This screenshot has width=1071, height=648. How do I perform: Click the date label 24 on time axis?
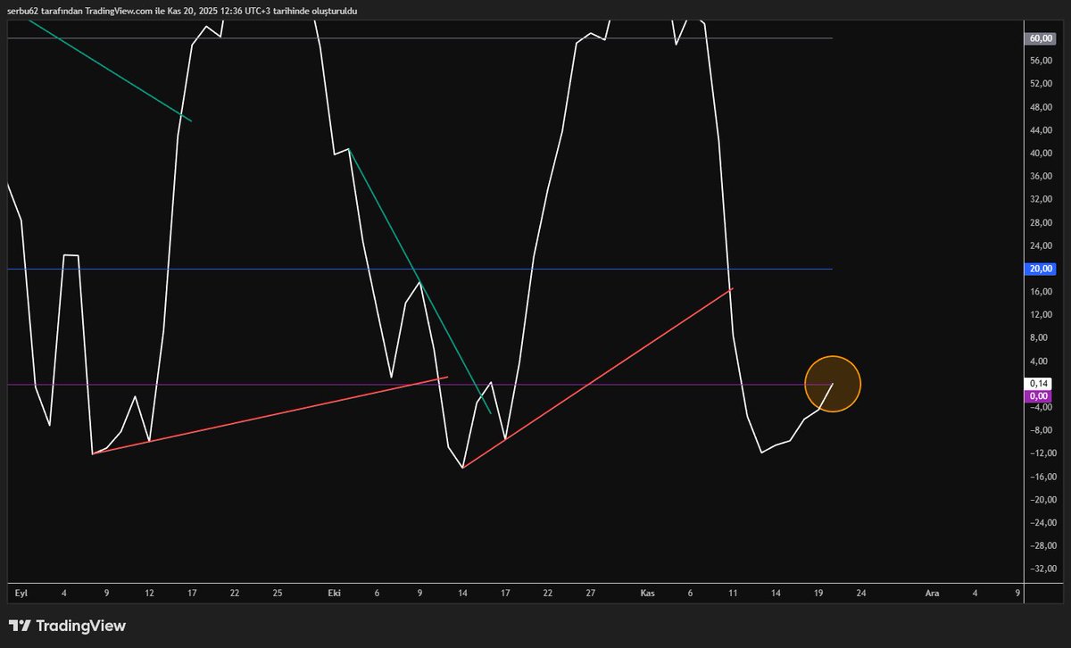point(861,593)
